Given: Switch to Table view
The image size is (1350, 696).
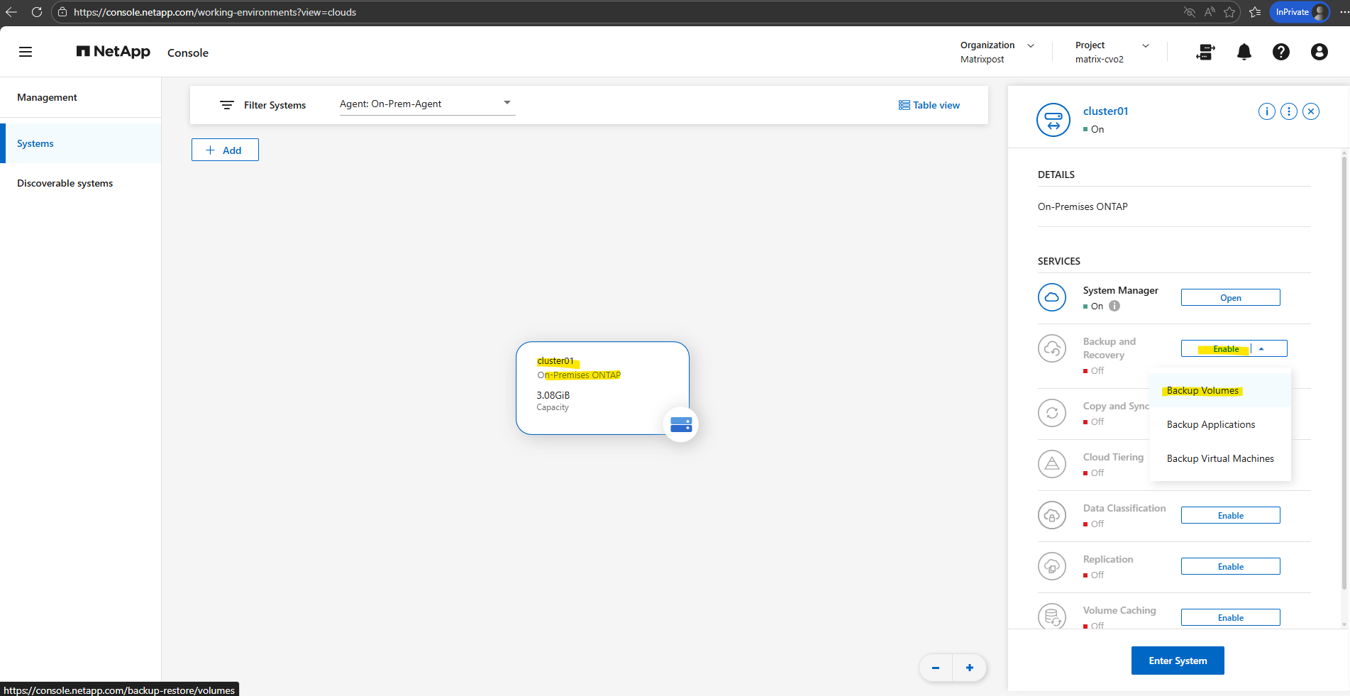Looking at the screenshot, I should click(929, 105).
